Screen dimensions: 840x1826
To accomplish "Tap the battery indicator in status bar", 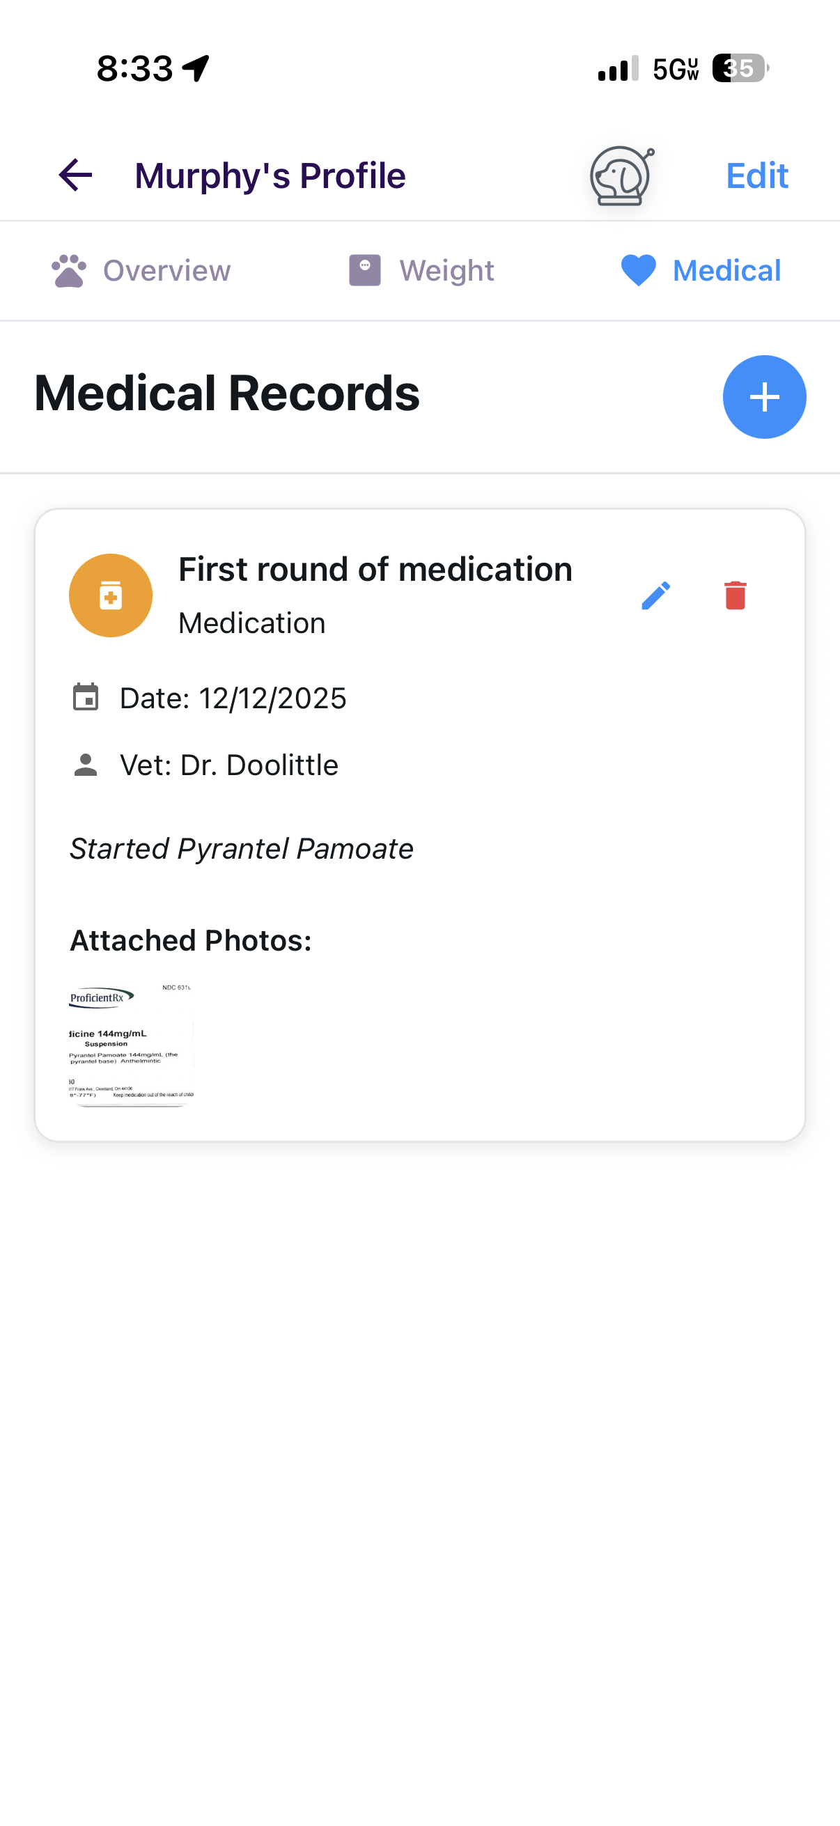I will [x=739, y=69].
